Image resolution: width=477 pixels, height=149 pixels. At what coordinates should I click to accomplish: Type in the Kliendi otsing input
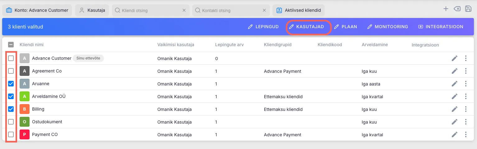coord(148,10)
